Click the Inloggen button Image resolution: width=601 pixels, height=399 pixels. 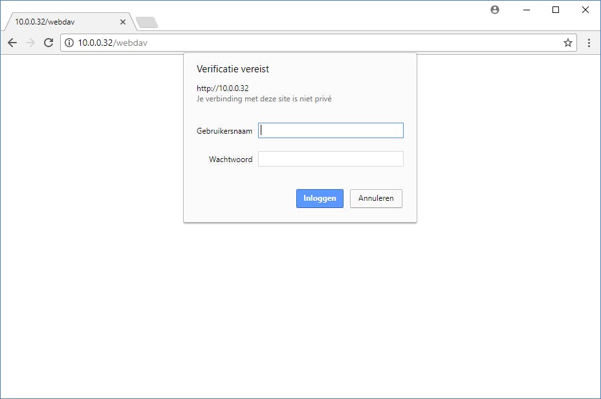320,199
